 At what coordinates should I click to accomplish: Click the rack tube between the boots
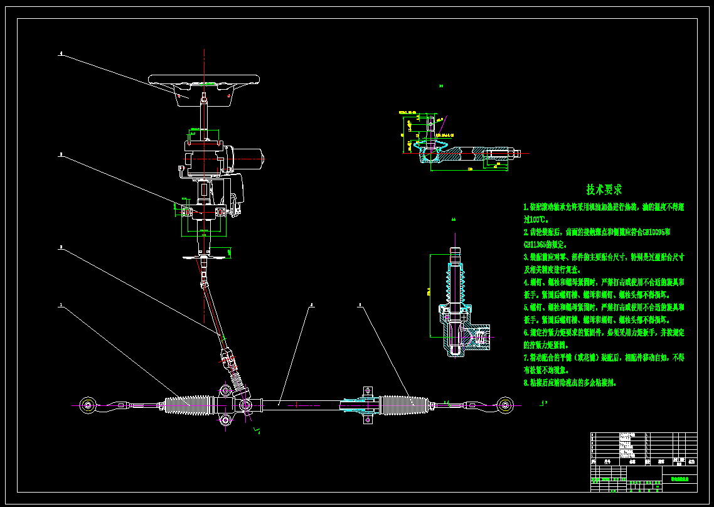301,405
